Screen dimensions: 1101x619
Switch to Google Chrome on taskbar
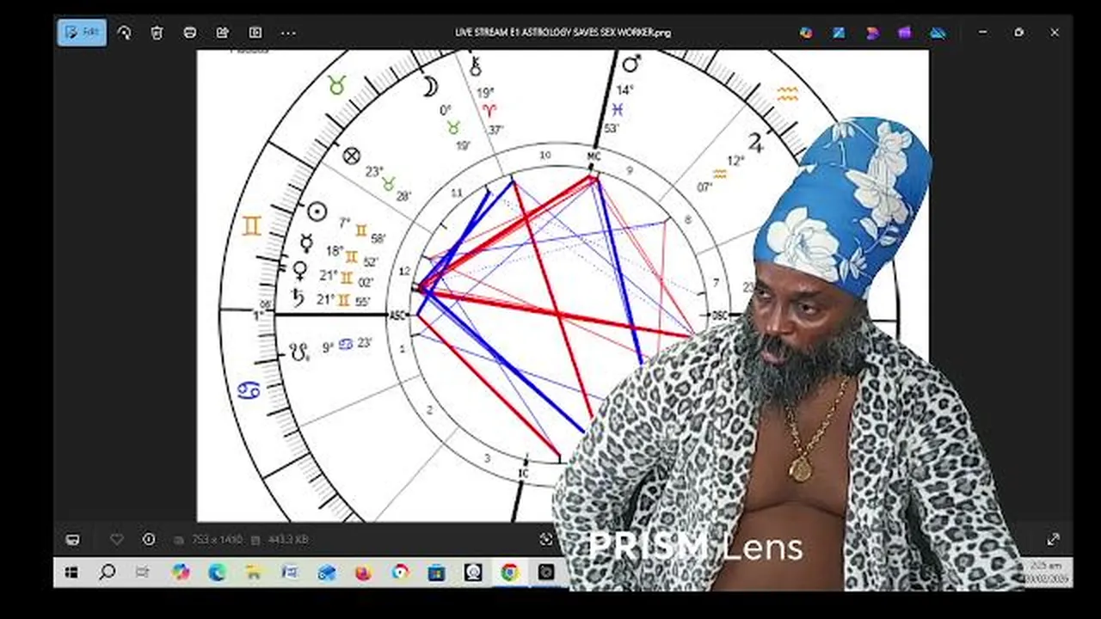510,573
